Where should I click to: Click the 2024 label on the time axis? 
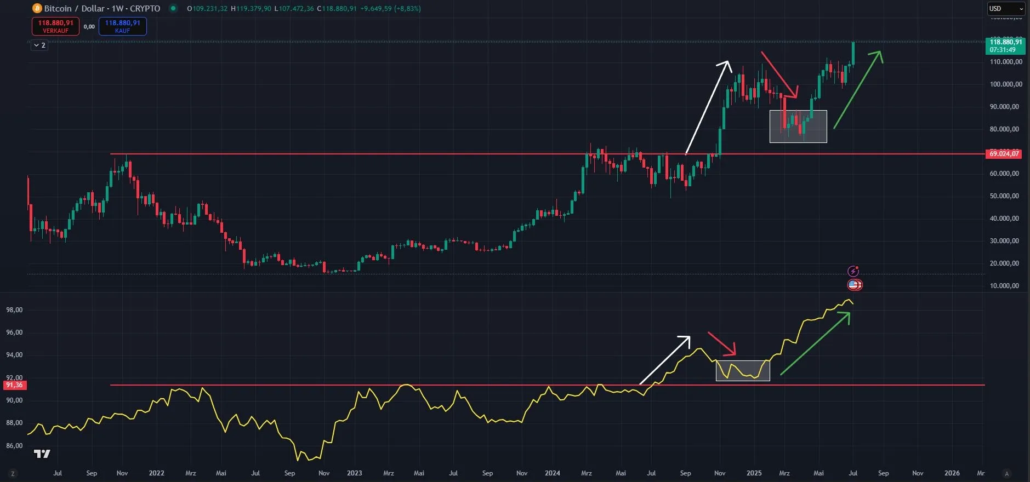pos(553,473)
